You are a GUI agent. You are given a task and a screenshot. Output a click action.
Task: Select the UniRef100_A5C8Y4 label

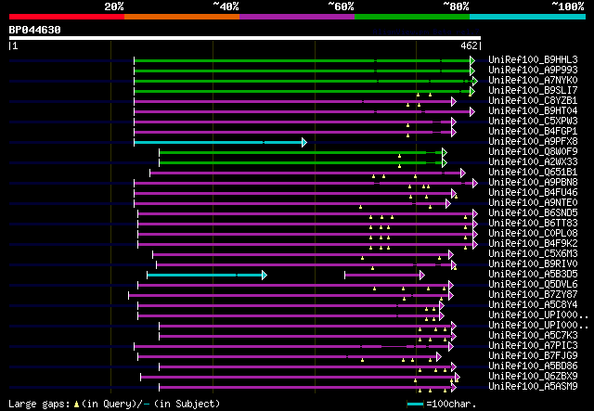[533, 305]
